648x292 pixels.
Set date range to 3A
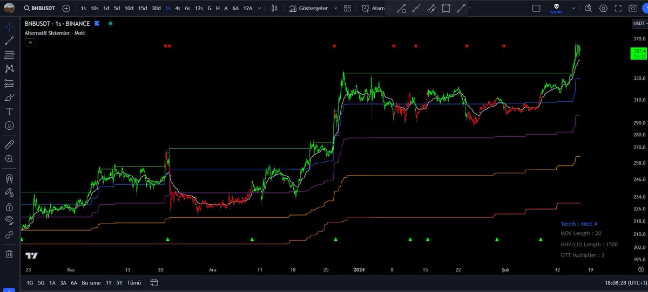[63, 282]
